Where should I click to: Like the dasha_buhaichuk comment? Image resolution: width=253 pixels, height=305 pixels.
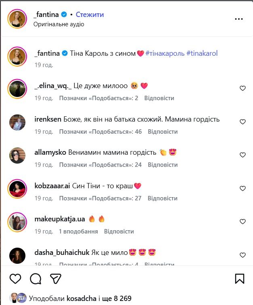(x=243, y=255)
